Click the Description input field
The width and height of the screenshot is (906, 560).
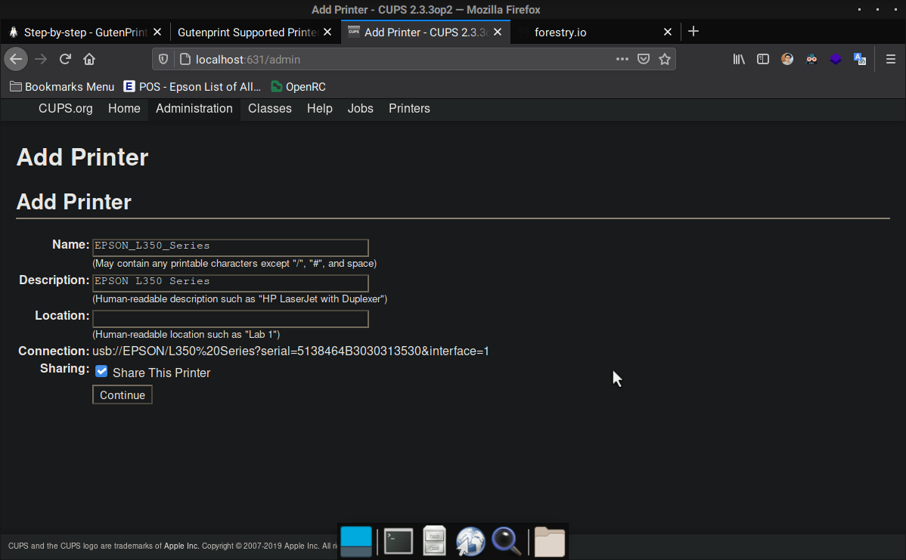click(231, 283)
